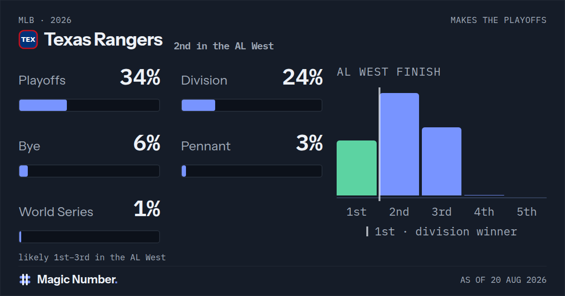Click the 5th axis label
The width and height of the screenshot is (565, 296).
tap(526, 212)
